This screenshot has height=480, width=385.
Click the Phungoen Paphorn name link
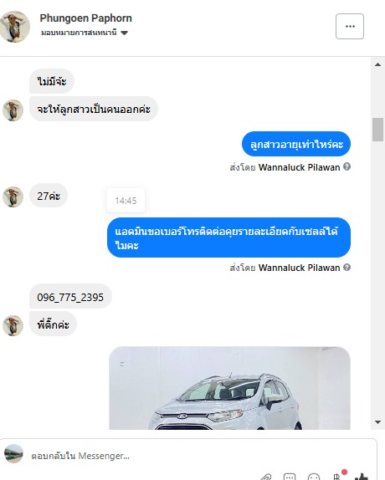[85, 18]
